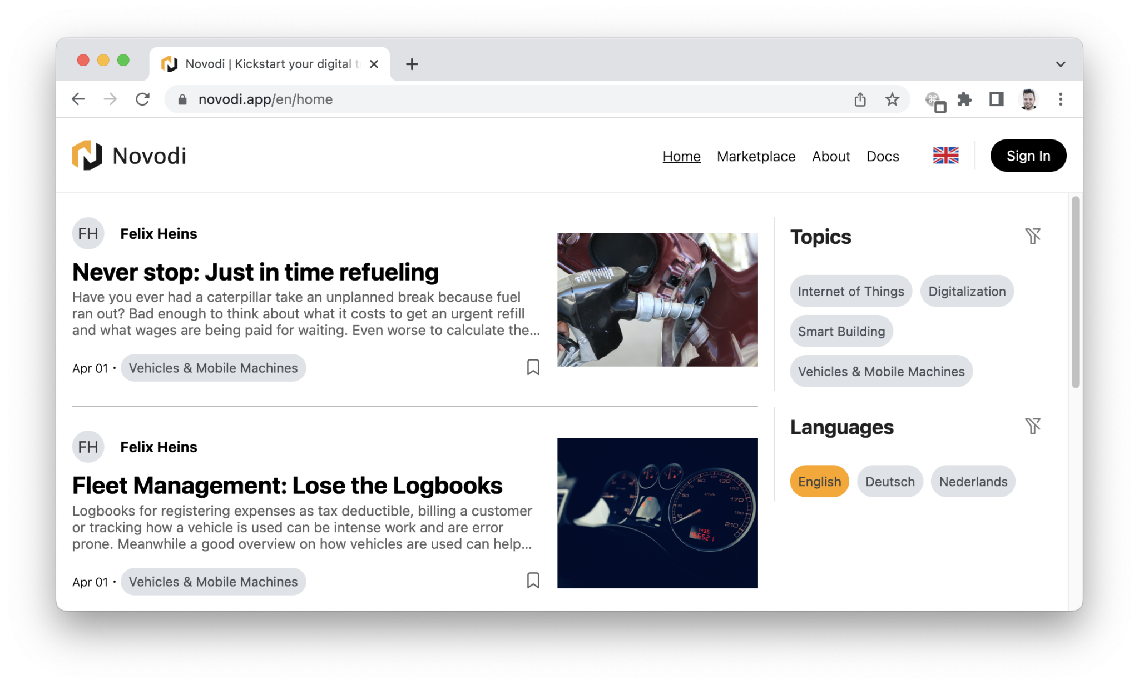Image resolution: width=1139 pixels, height=685 pixels.
Task: Click the Novodi logo icon
Action: point(87,156)
